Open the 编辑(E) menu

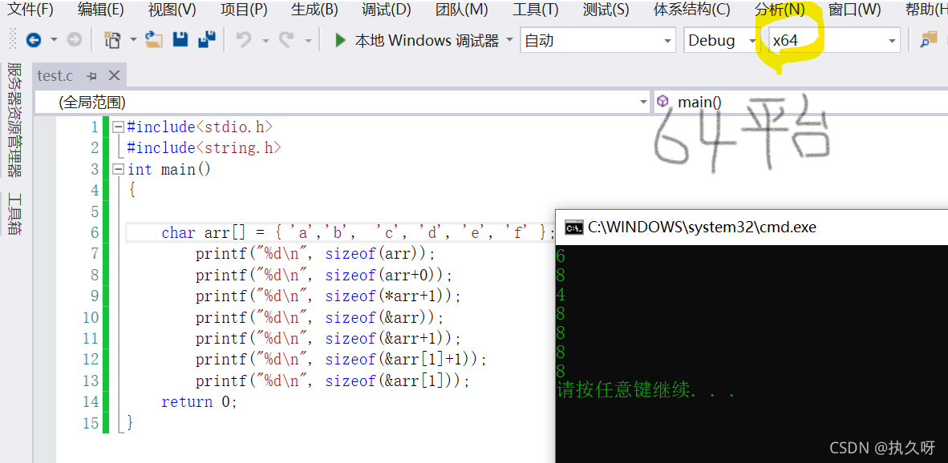pyautogui.click(x=100, y=9)
